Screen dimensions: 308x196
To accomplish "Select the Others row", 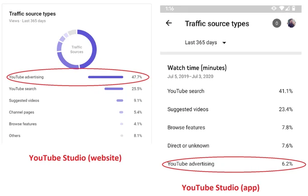I will point(76,135).
